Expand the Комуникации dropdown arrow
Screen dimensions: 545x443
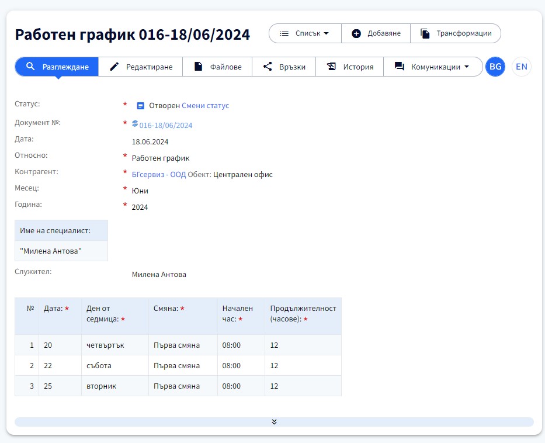coord(467,67)
